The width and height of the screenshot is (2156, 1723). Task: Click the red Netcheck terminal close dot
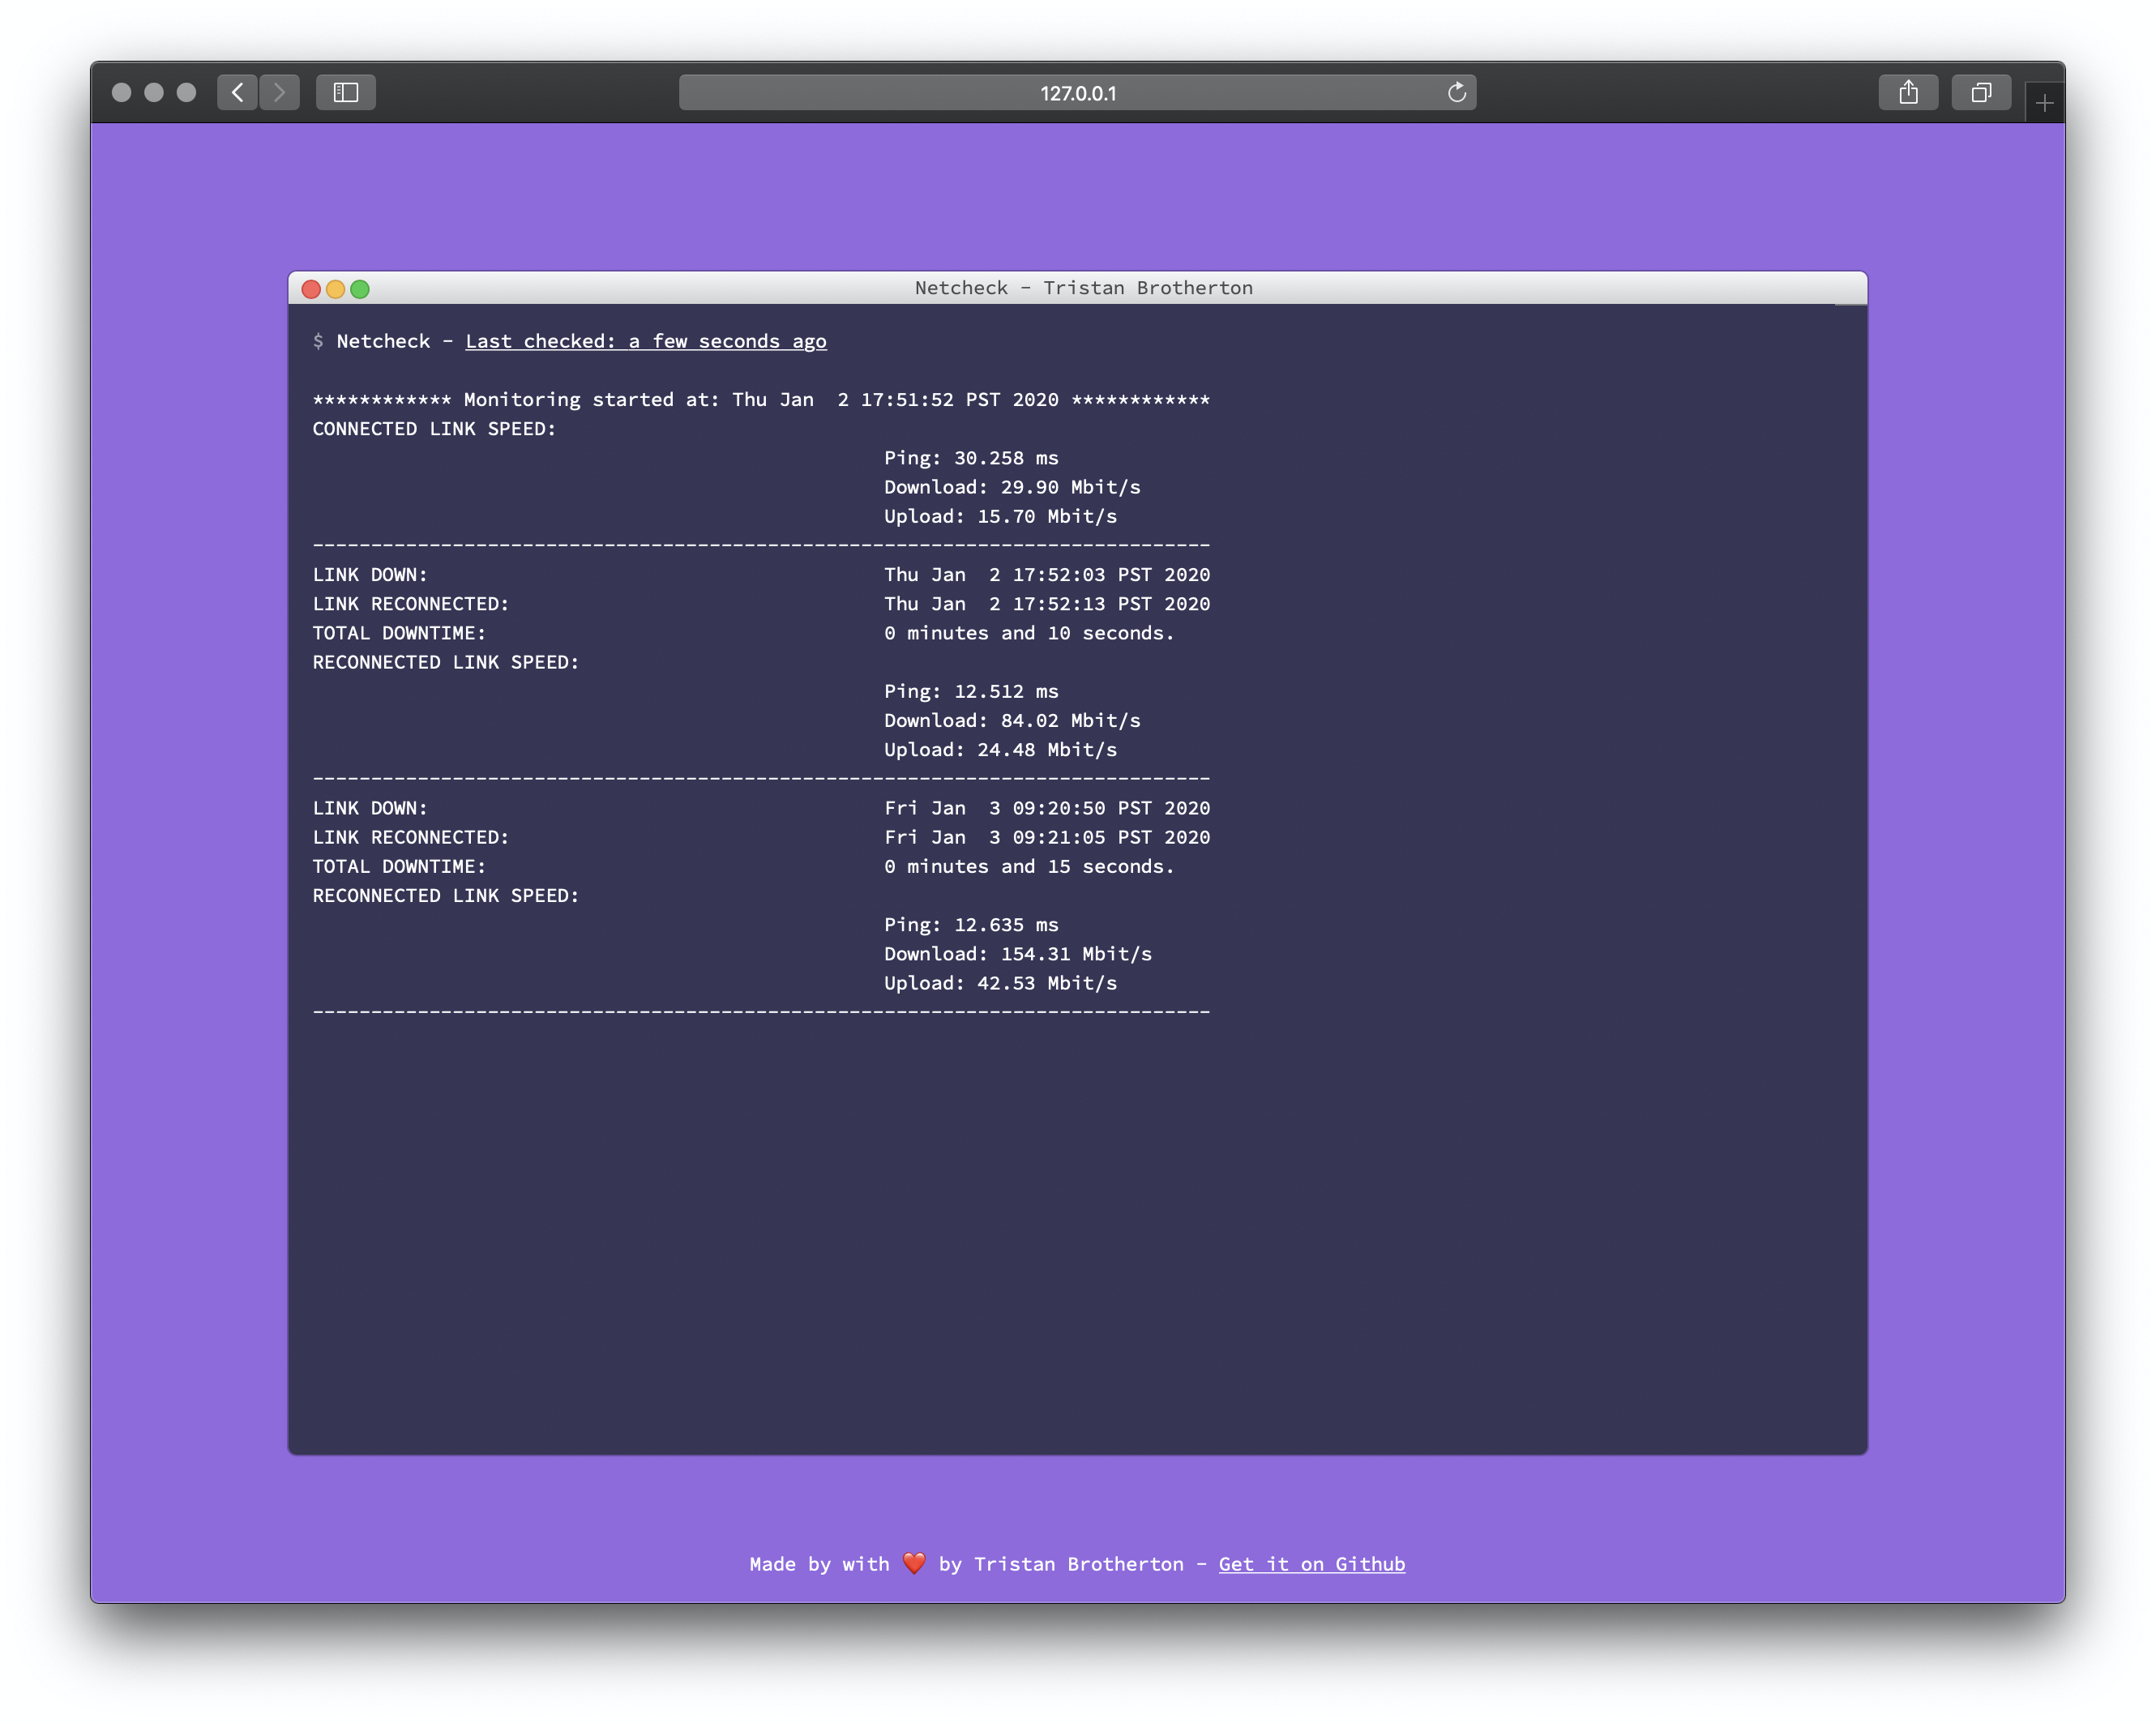(311, 289)
